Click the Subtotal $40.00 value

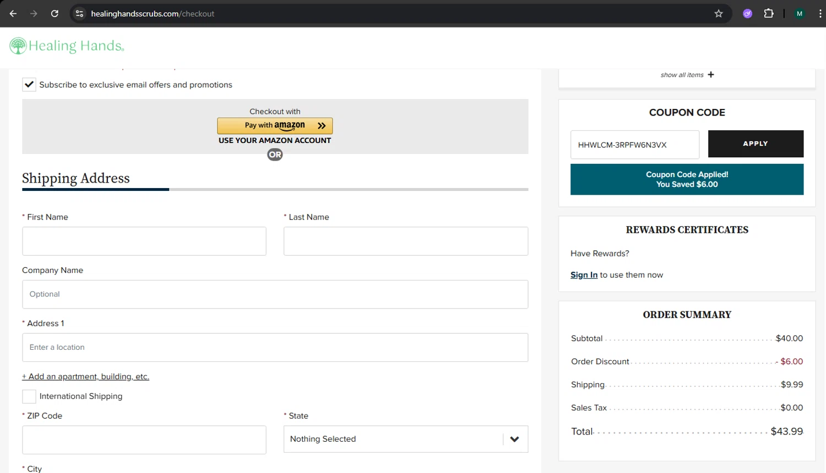(x=789, y=338)
